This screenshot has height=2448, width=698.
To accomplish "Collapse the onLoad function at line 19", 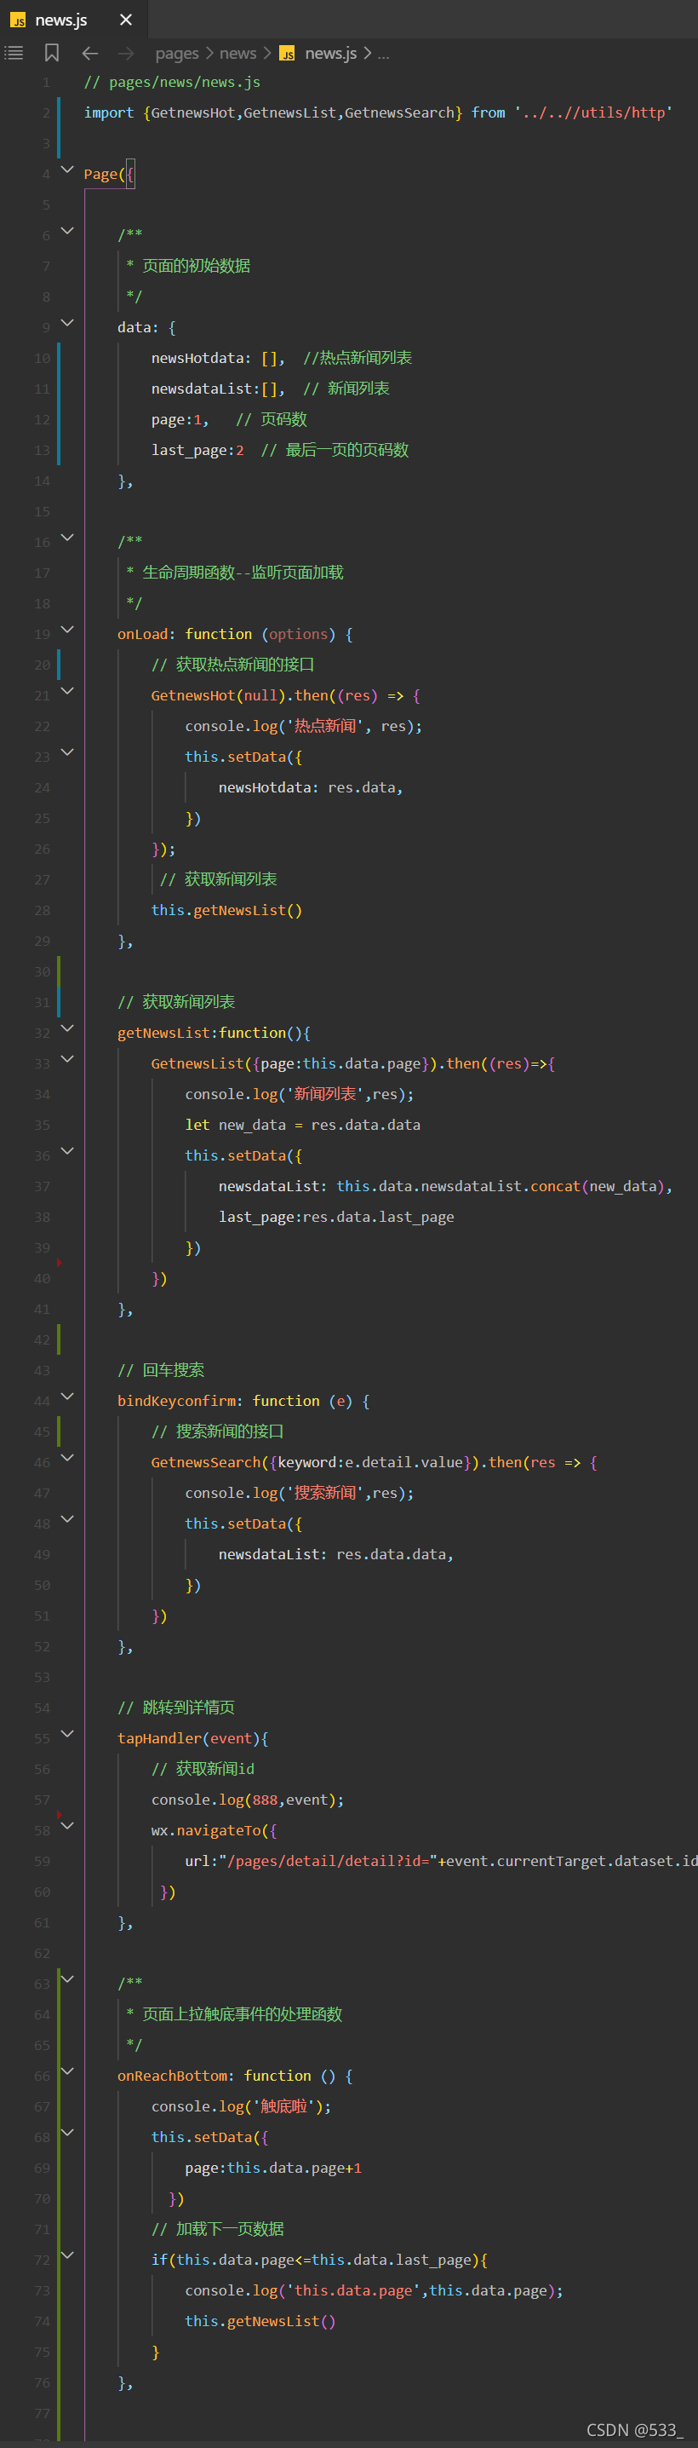I will [67, 629].
